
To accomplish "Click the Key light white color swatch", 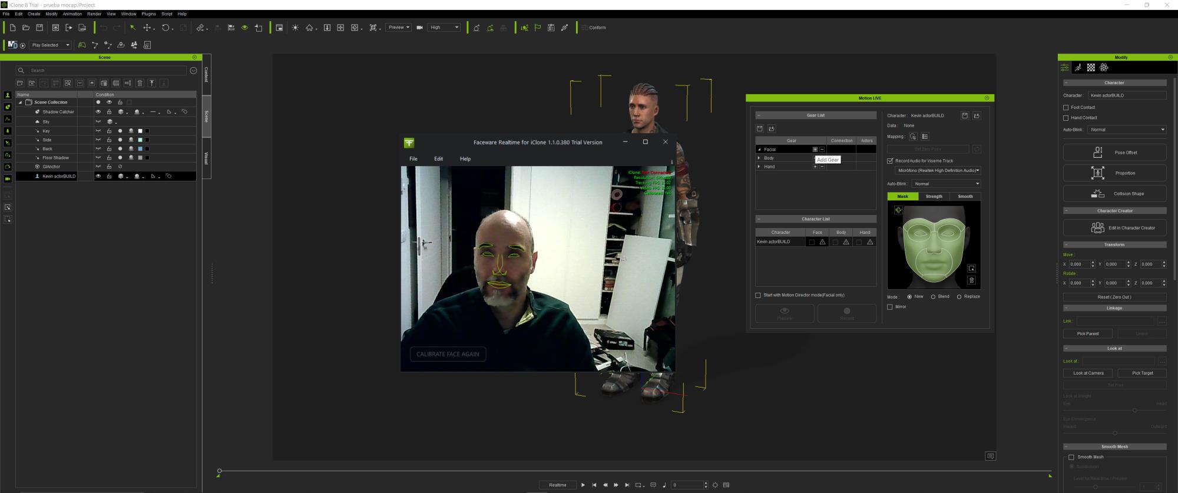I will [140, 131].
